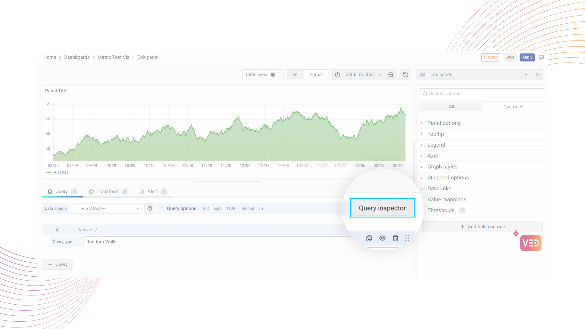
Task: Duplicate query A with copy icon
Action: click(x=369, y=238)
